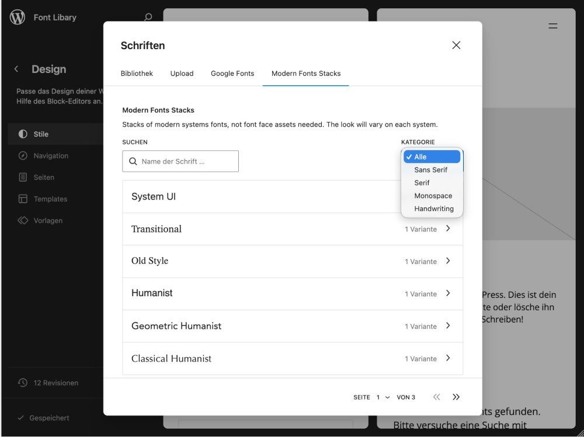This screenshot has height=437, width=584.
Task: Open 12 Revisionen history
Action: (55, 383)
